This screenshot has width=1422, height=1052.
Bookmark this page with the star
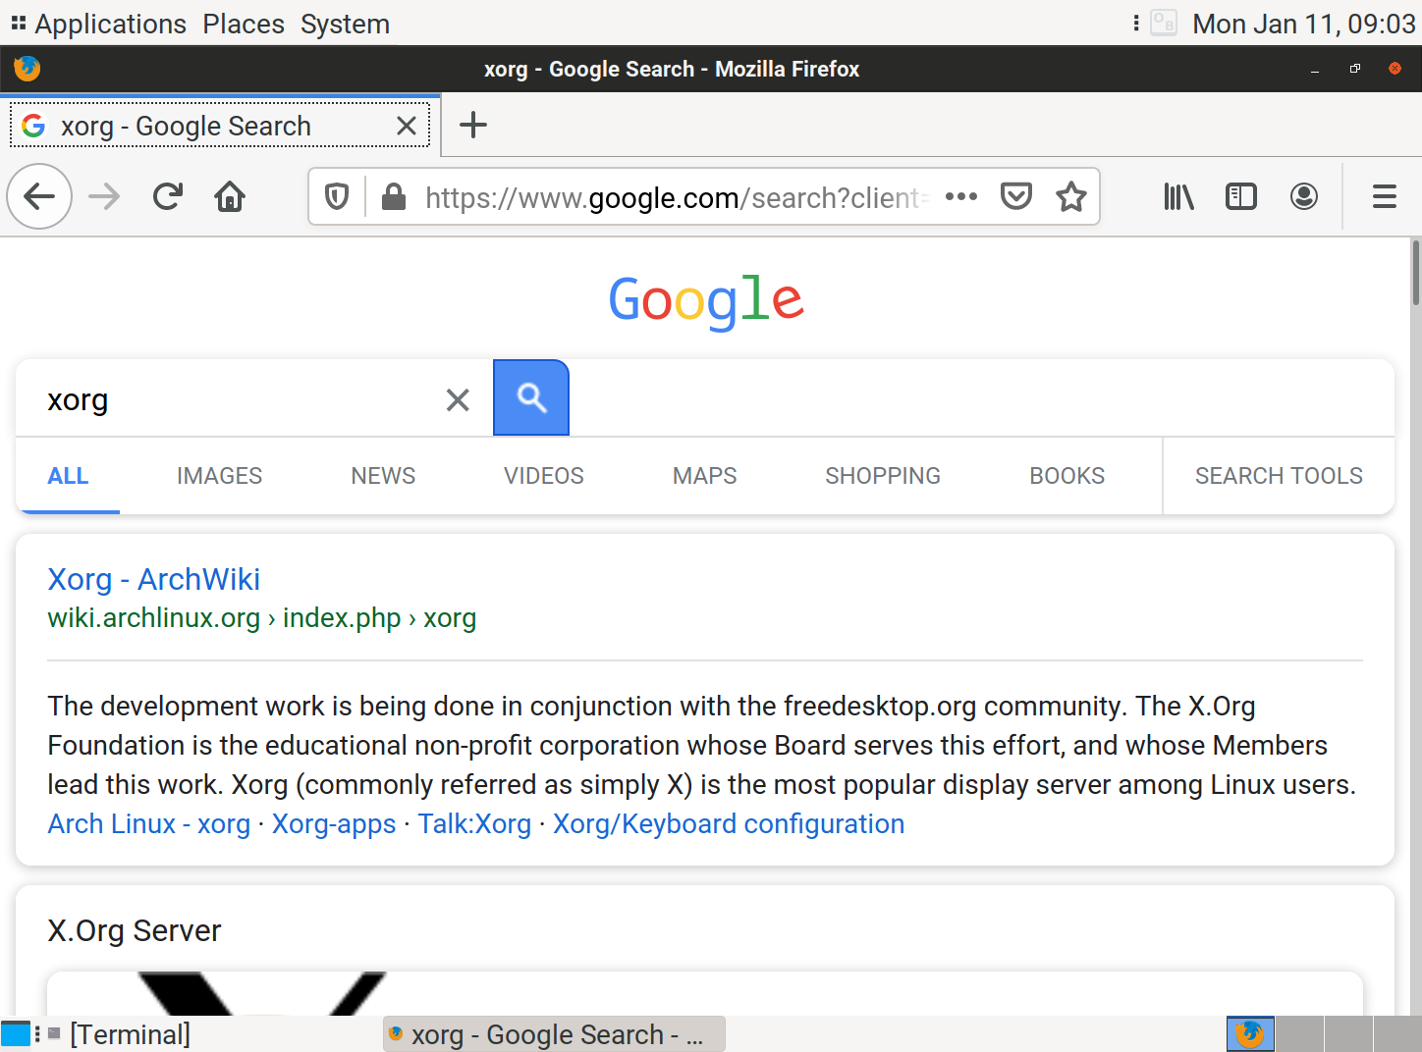tap(1071, 197)
